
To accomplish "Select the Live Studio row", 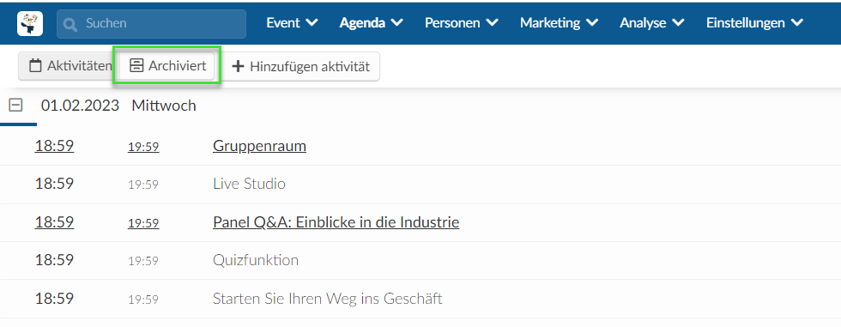I will pyautogui.click(x=420, y=185).
